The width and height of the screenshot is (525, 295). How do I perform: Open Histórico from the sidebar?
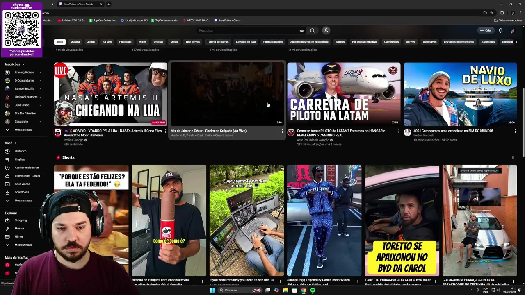[x=21, y=151]
